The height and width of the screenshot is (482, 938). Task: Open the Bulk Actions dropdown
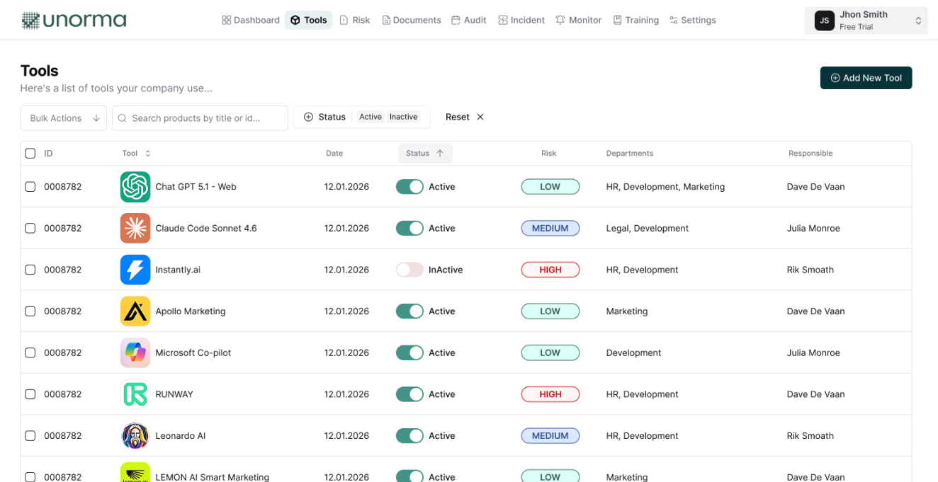click(x=63, y=117)
